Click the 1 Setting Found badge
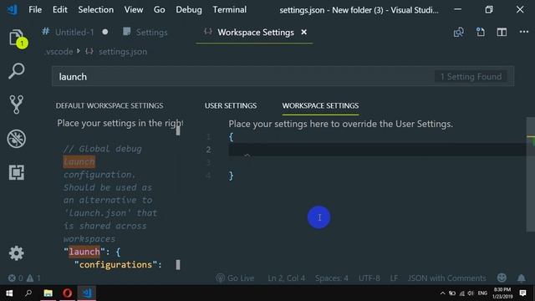Screen dimensions: 535x301 point(471,76)
